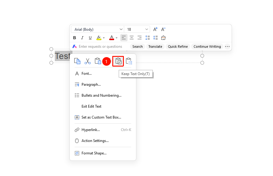Expand the highlight color dropdown arrow
Image resolution: width=273 pixels, height=176 pixels.
pyautogui.click(x=104, y=38)
